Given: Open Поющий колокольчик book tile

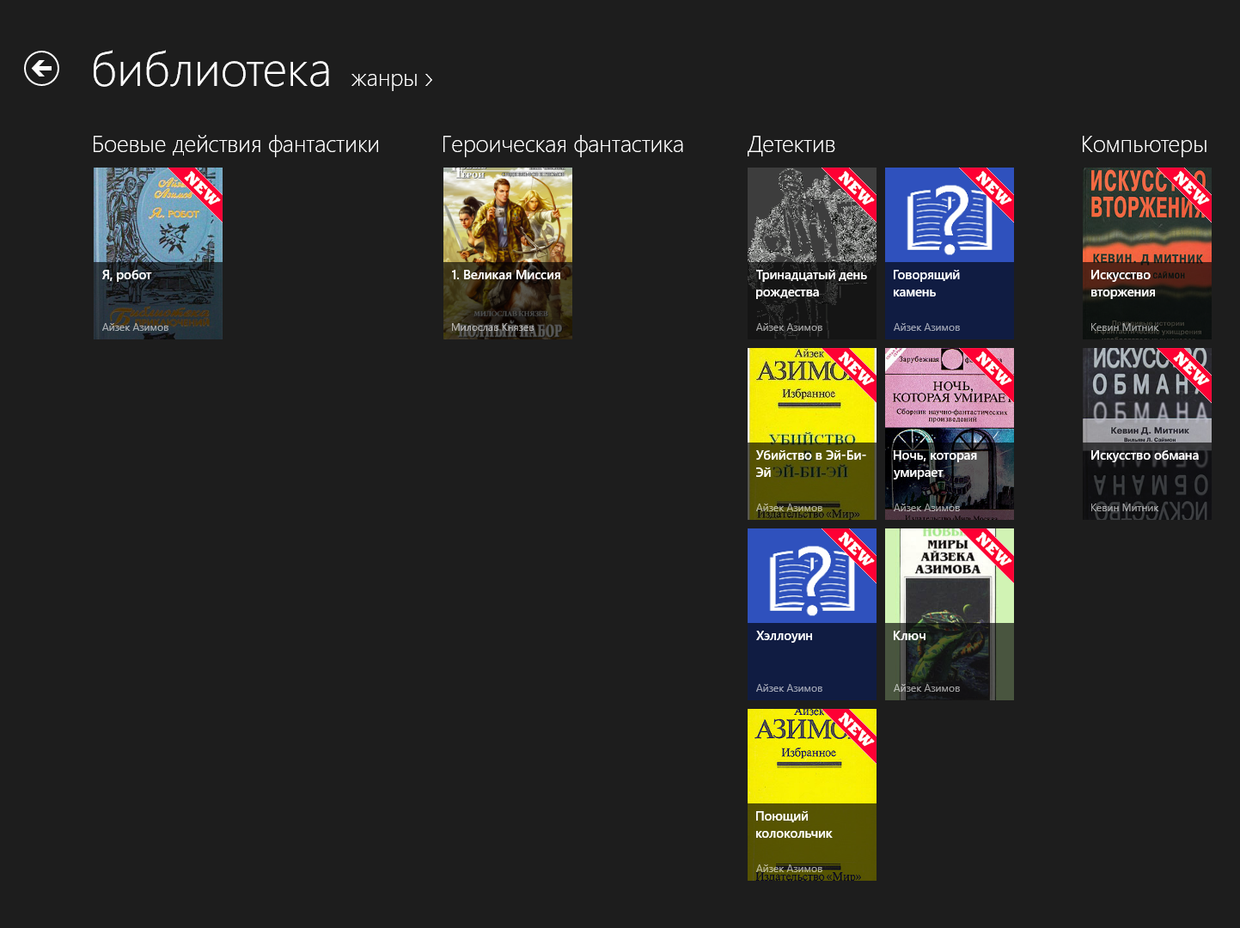Looking at the screenshot, I should coord(812,795).
